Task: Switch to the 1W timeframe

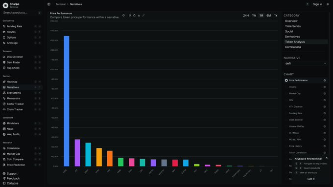Action: tap(254, 16)
